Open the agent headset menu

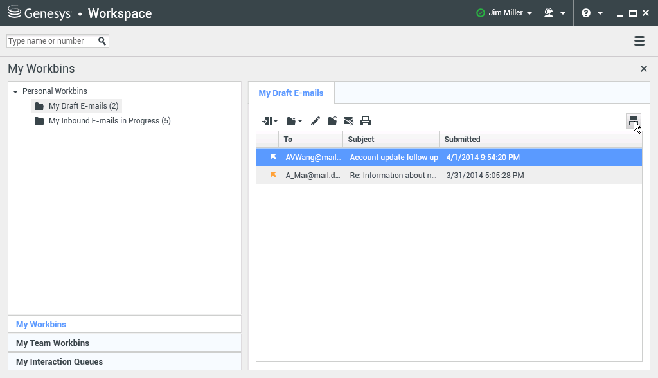pos(555,13)
